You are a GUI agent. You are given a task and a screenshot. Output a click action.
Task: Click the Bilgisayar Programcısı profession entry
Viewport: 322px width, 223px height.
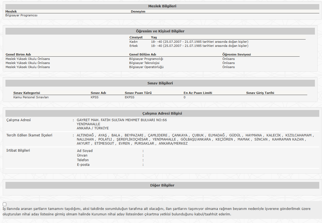22,16
